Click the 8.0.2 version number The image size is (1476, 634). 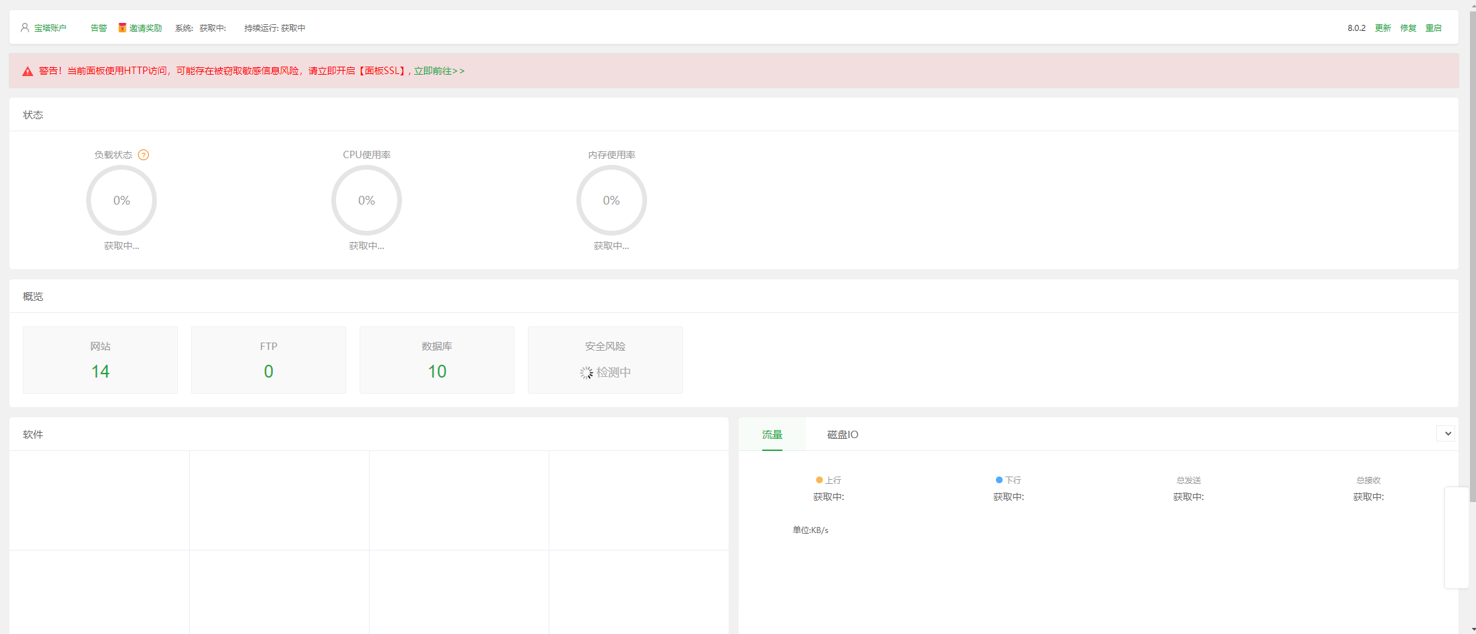pos(1357,28)
